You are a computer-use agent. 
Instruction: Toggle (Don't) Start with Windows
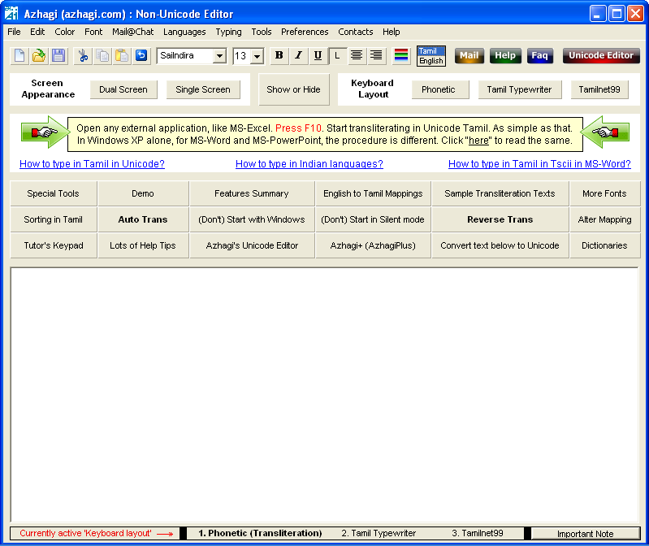[252, 219]
